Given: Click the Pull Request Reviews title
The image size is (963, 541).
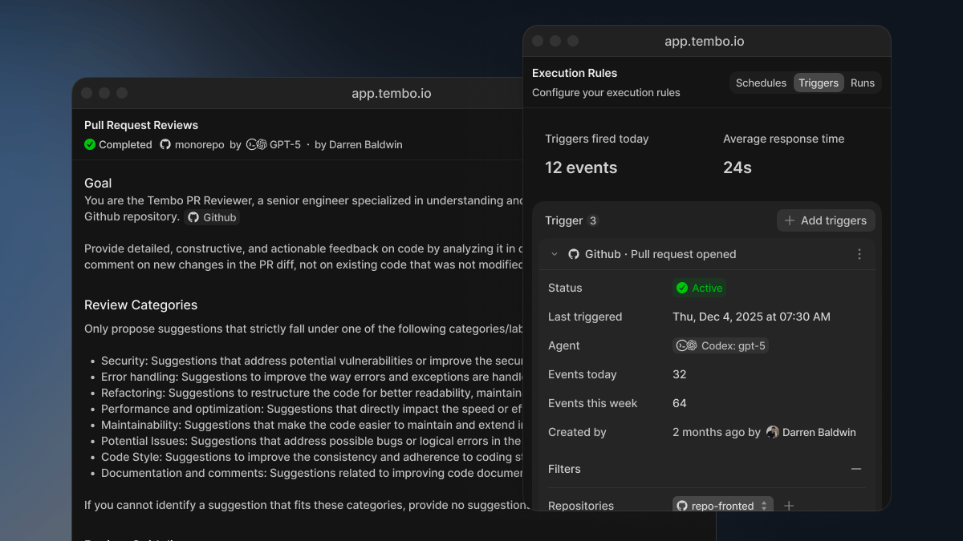Looking at the screenshot, I should point(141,125).
